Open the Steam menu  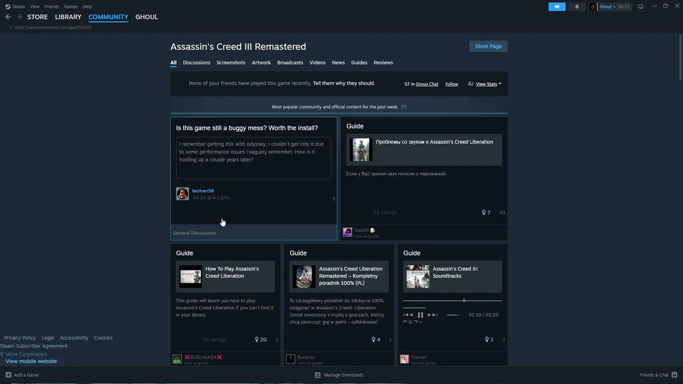[19, 6]
